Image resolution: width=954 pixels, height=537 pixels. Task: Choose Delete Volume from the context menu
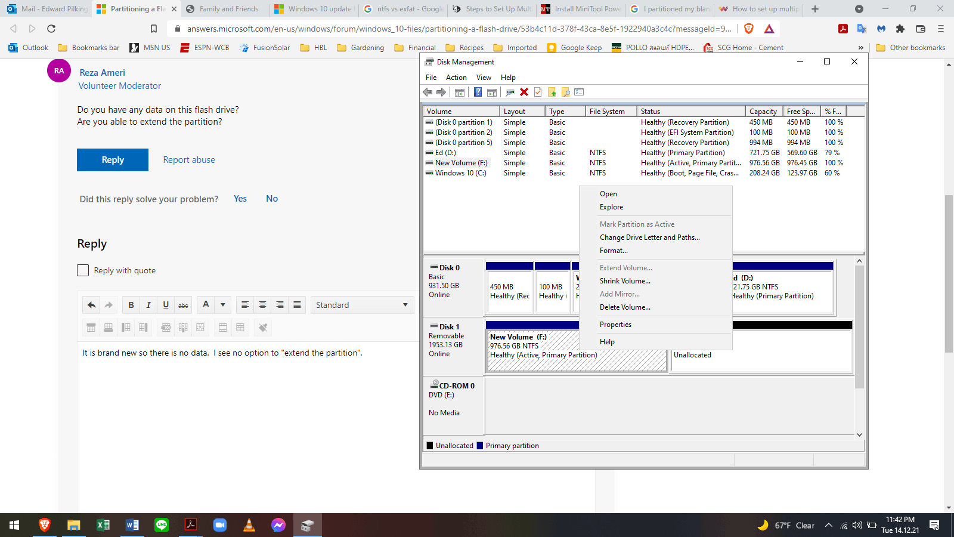[625, 307]
